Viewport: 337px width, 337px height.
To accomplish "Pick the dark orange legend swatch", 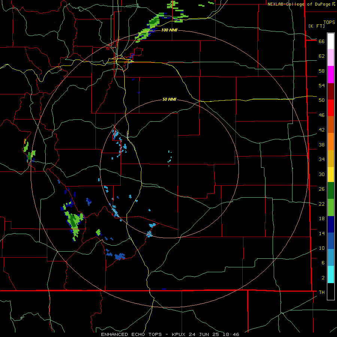I will (331, 124).
